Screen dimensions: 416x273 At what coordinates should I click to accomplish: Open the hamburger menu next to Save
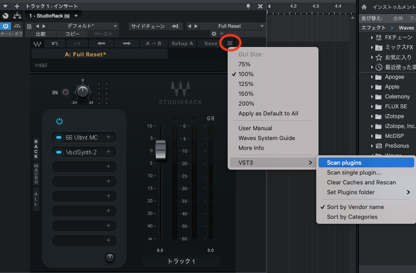coord(230,43)
